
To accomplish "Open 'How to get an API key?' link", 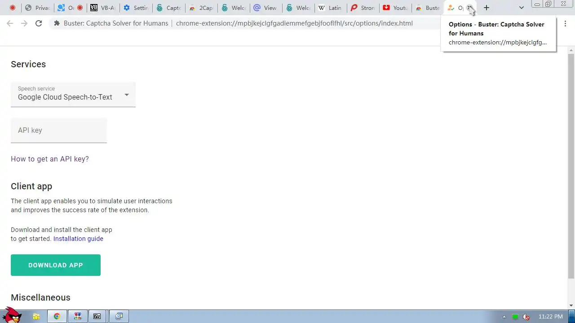I will tap(50, 159).
